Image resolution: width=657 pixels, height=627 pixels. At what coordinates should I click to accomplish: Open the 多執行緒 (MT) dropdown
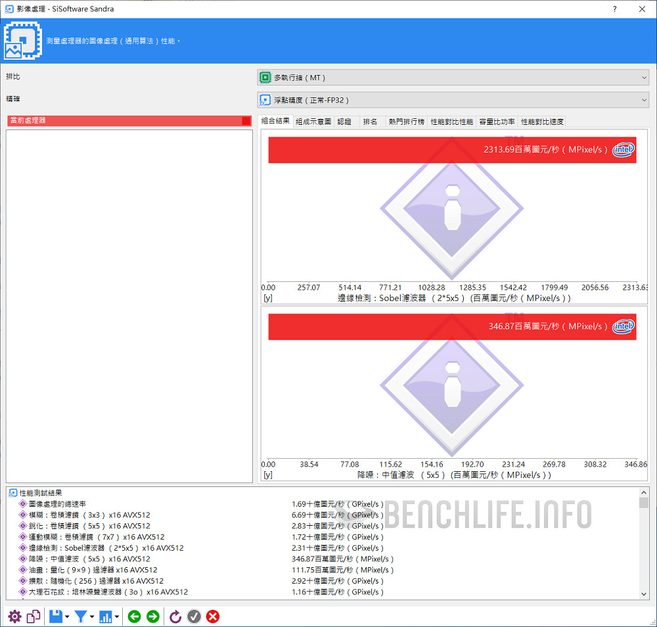(453, 78)
